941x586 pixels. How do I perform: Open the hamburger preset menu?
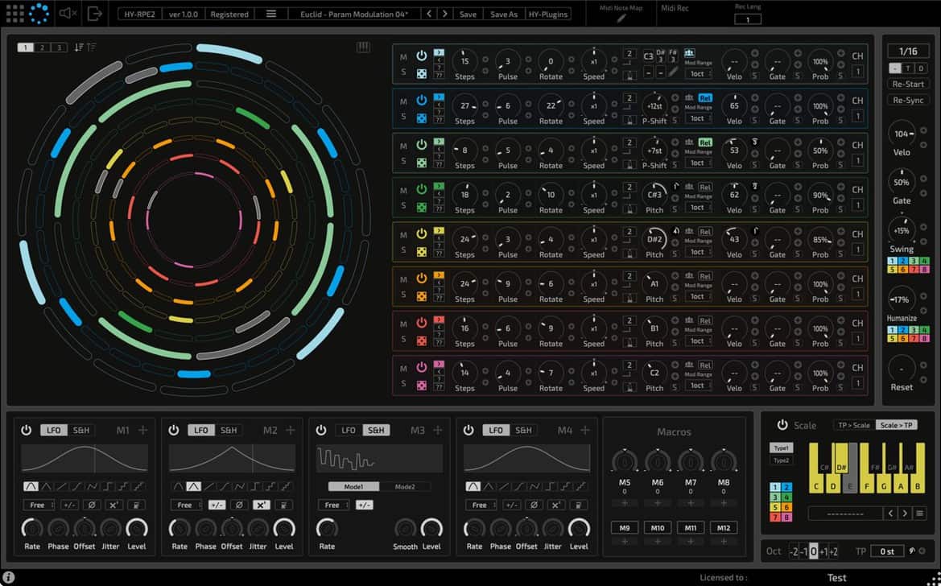(x=271, y=14)
